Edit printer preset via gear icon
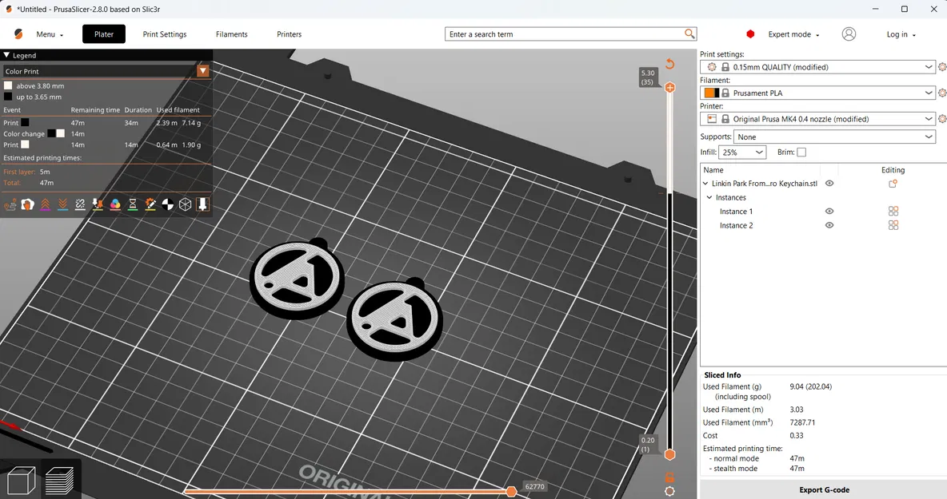947x499 pixels. (942, 119)
